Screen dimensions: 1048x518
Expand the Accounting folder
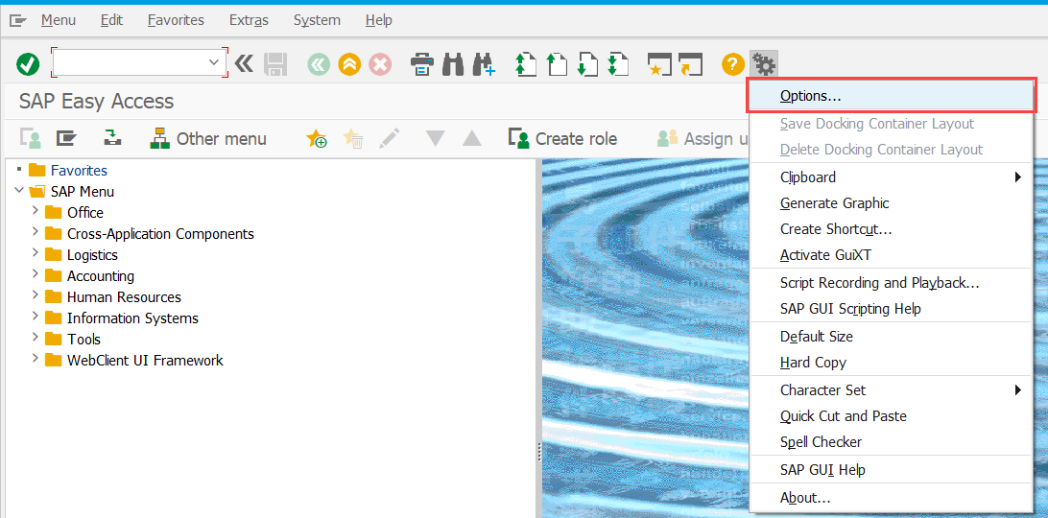(35, 274)
